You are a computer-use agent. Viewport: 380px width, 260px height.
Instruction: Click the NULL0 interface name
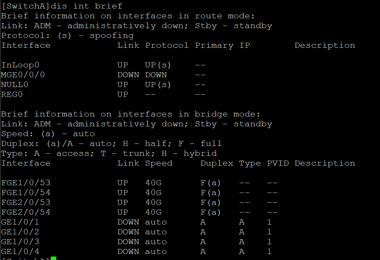(14, 85)
